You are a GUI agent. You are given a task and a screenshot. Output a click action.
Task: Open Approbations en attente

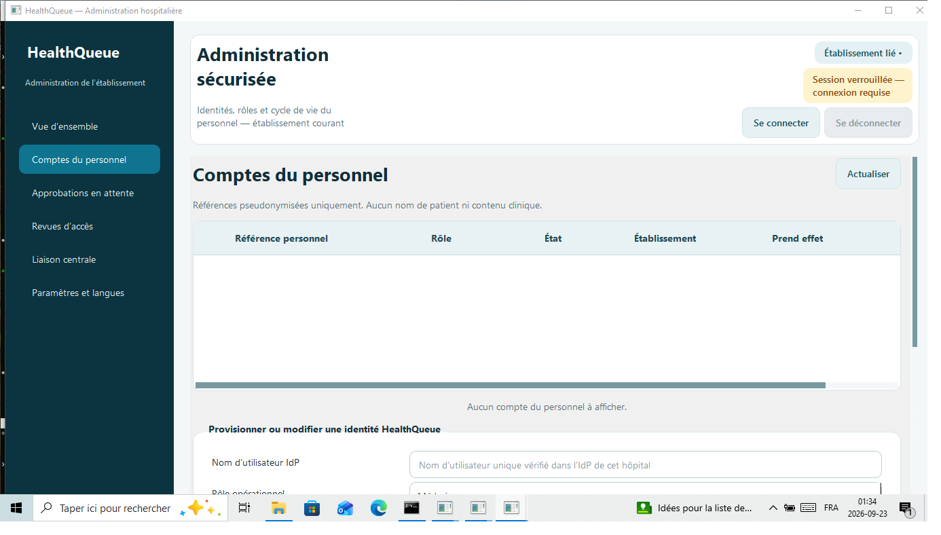point(90,193)
